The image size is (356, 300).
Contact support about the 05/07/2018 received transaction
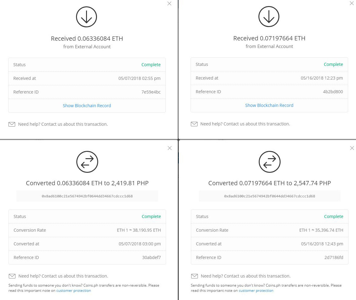click(x=63, y=124)
